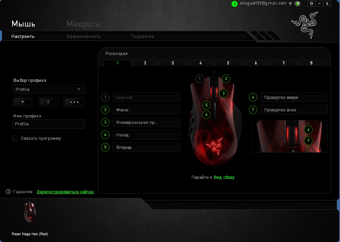Select keymap tab 7
340x242 pixels.
click(284, 63)
